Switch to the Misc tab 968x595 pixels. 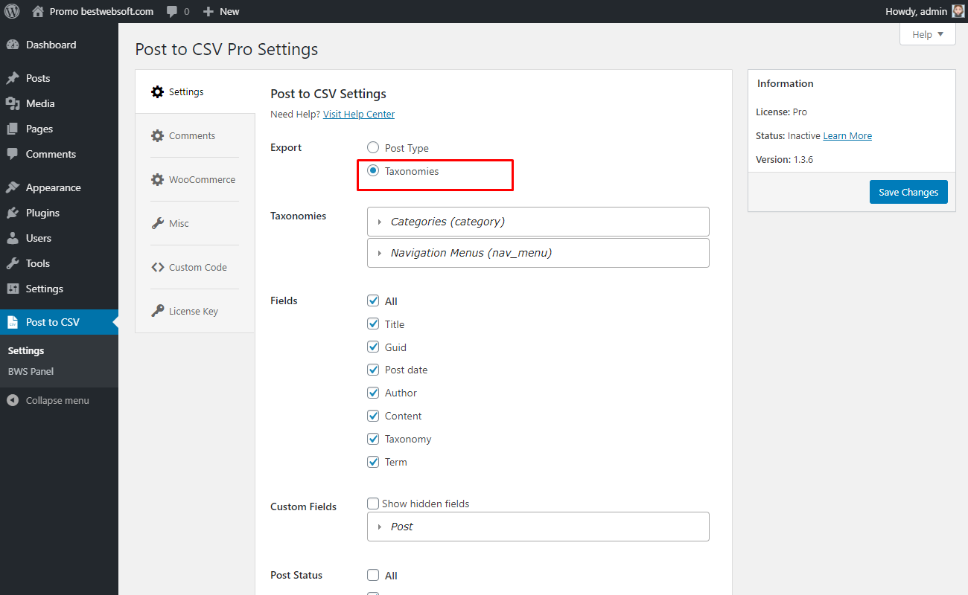coord(194,223)
